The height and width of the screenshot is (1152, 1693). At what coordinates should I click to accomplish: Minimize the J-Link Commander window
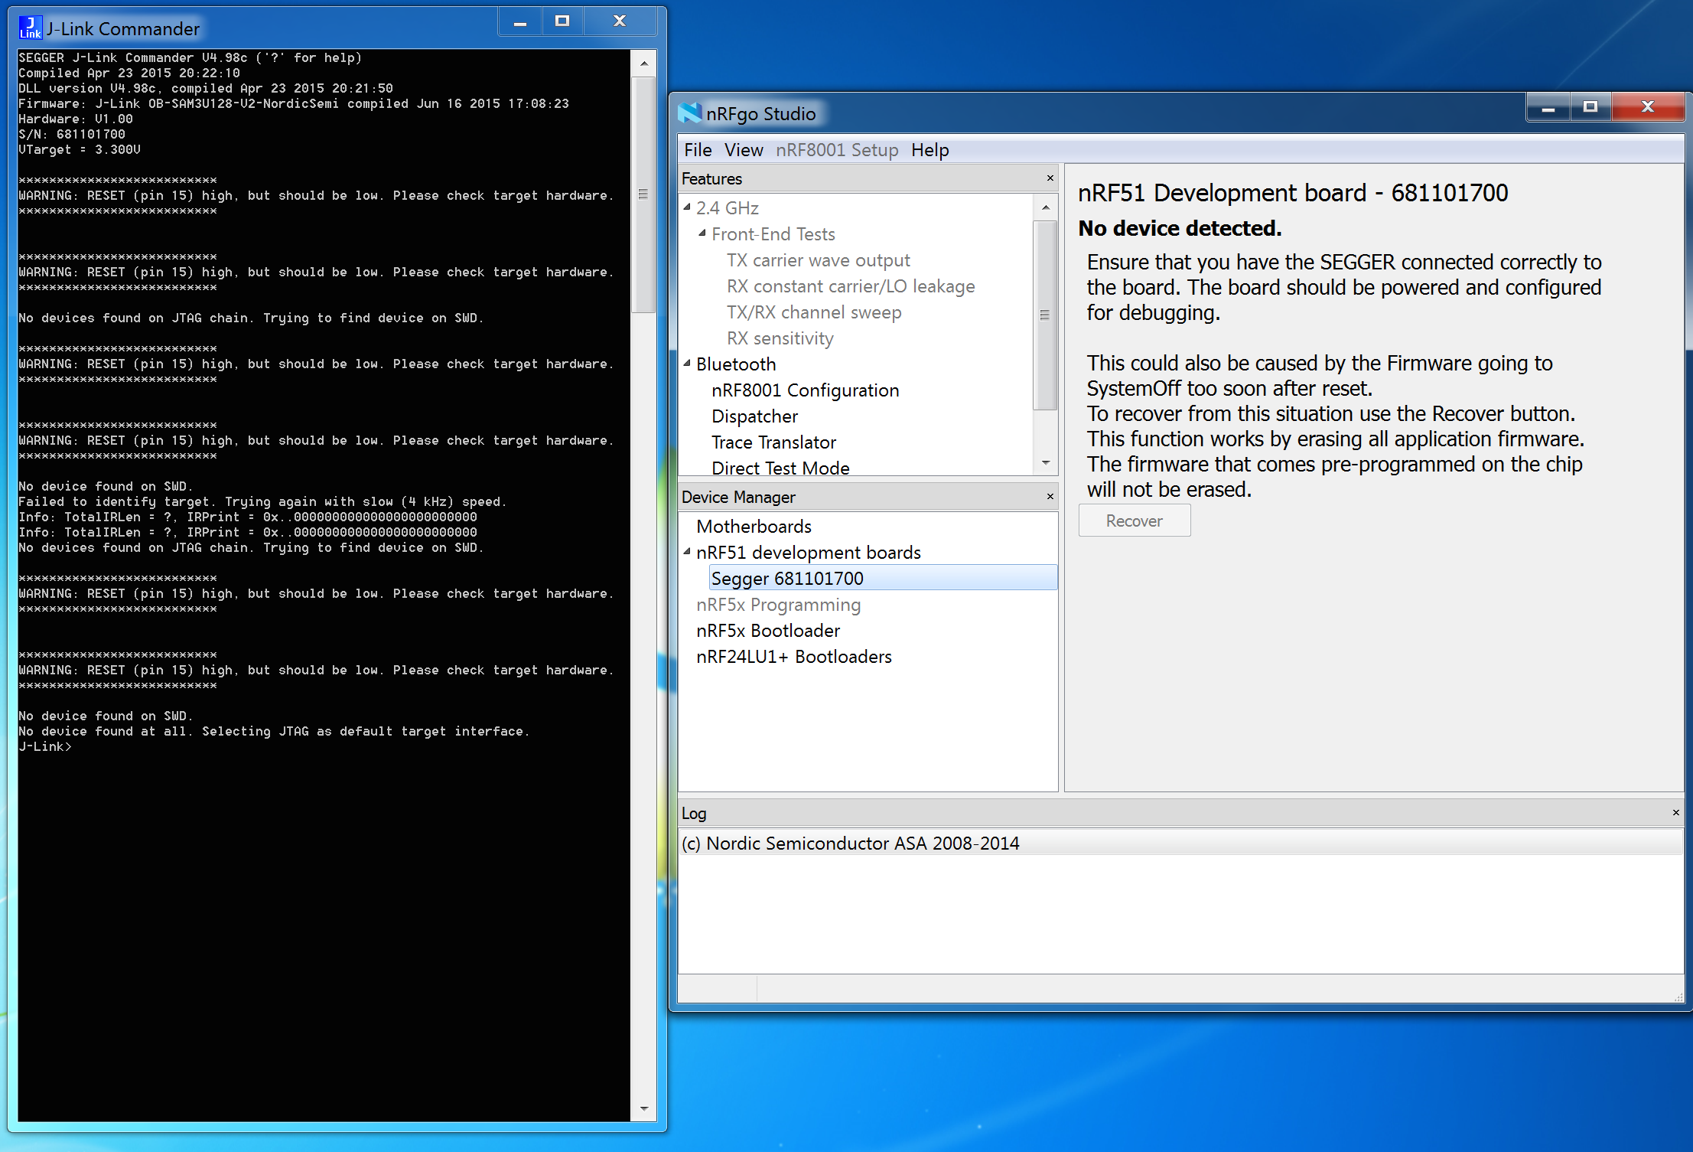pyautogui.click(x=520, y=22)
